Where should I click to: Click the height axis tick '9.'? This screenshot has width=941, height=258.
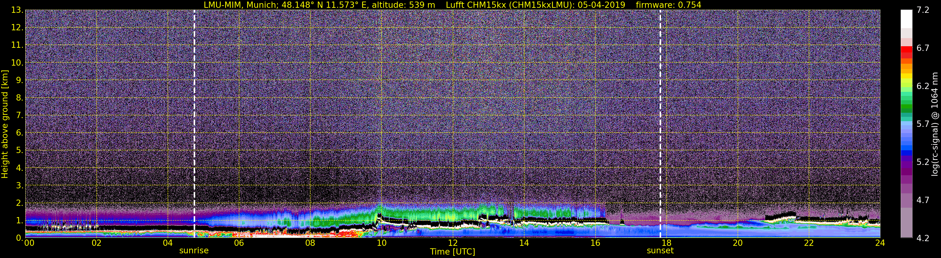tap(20, 80)
